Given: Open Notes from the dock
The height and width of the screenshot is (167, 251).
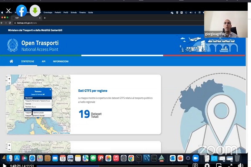Looking at the screenshot, I should point(78,158).
